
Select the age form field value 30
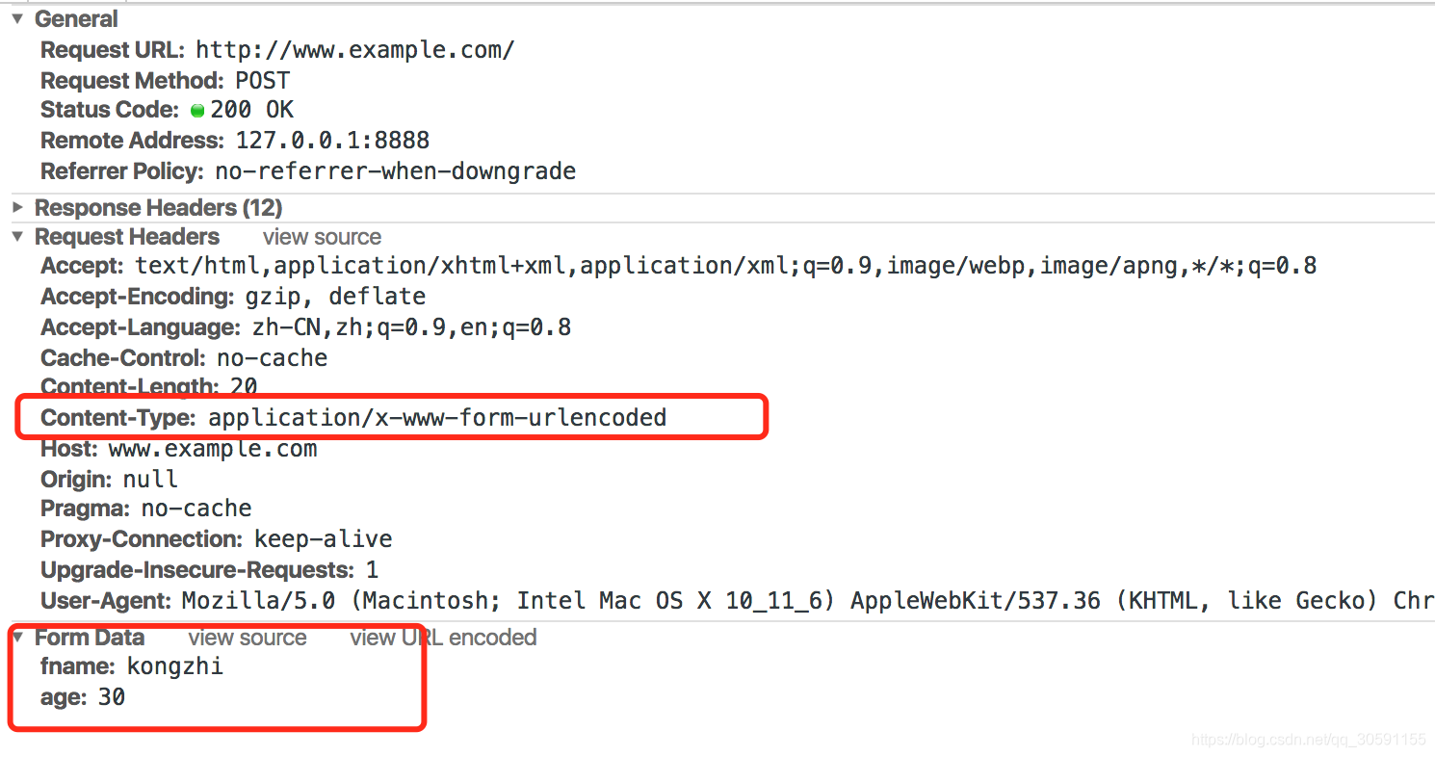point(112,696)
